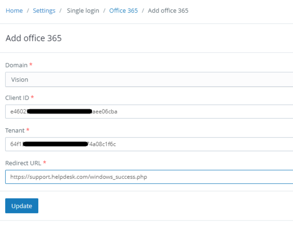Open the Home breadcrumb link
The width and height of the screenshot is (293, 229).
tap(14, 11)
